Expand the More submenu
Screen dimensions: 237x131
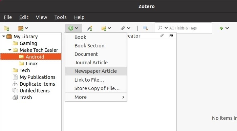pyautogui.click(x=96, y=97)
